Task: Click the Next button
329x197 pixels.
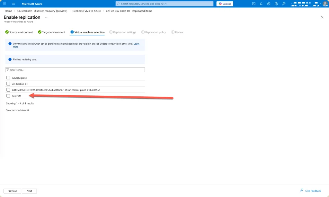Action: [29, 191]
